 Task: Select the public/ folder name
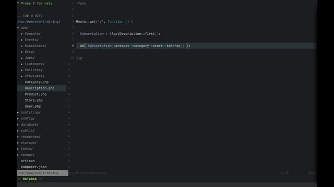[28, 130]
